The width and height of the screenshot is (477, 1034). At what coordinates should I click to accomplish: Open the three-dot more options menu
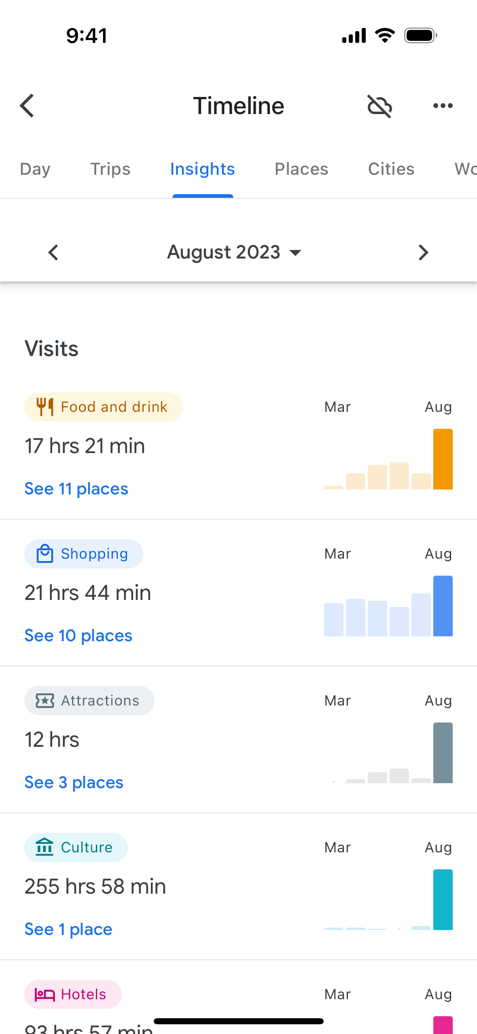pyautogui.click(x=443, y=106)
